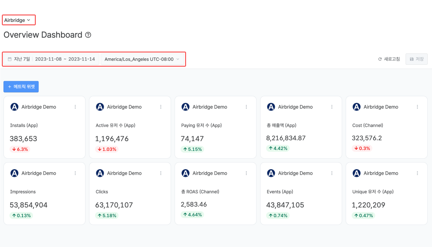
Task: Click the 총 ROAS (Channel) metric label
Action: coord(200,192)
